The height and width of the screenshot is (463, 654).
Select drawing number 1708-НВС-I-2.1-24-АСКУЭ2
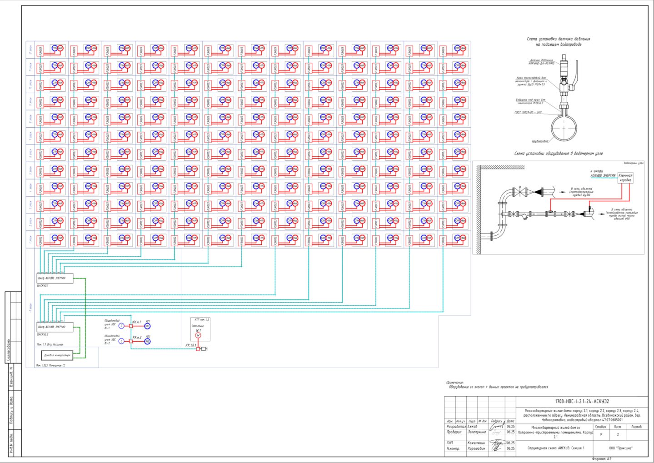(x=582, y=402)
